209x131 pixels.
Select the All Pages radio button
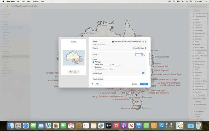tap(94, 62)
